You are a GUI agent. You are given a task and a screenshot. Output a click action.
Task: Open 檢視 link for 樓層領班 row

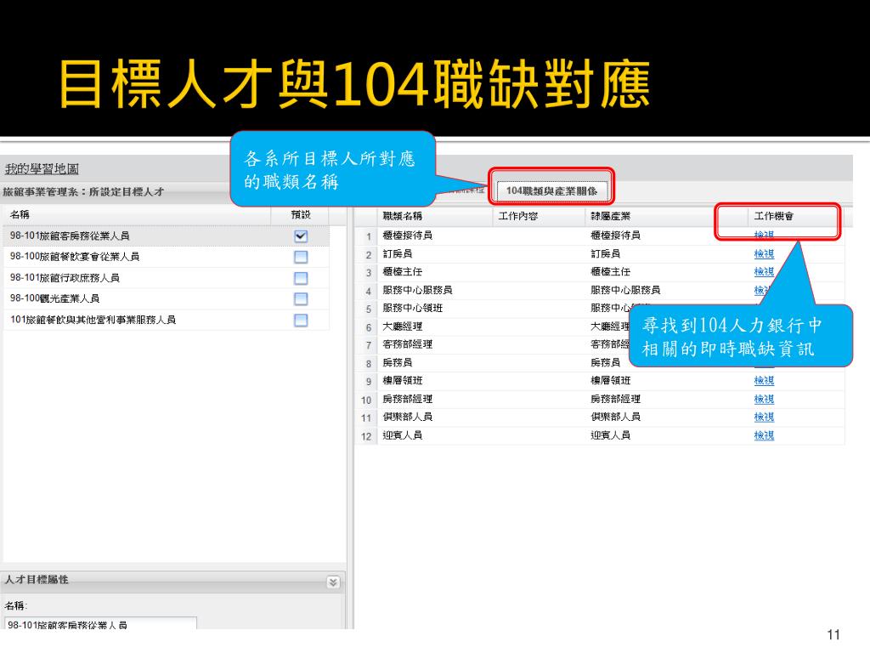point(764,380)
